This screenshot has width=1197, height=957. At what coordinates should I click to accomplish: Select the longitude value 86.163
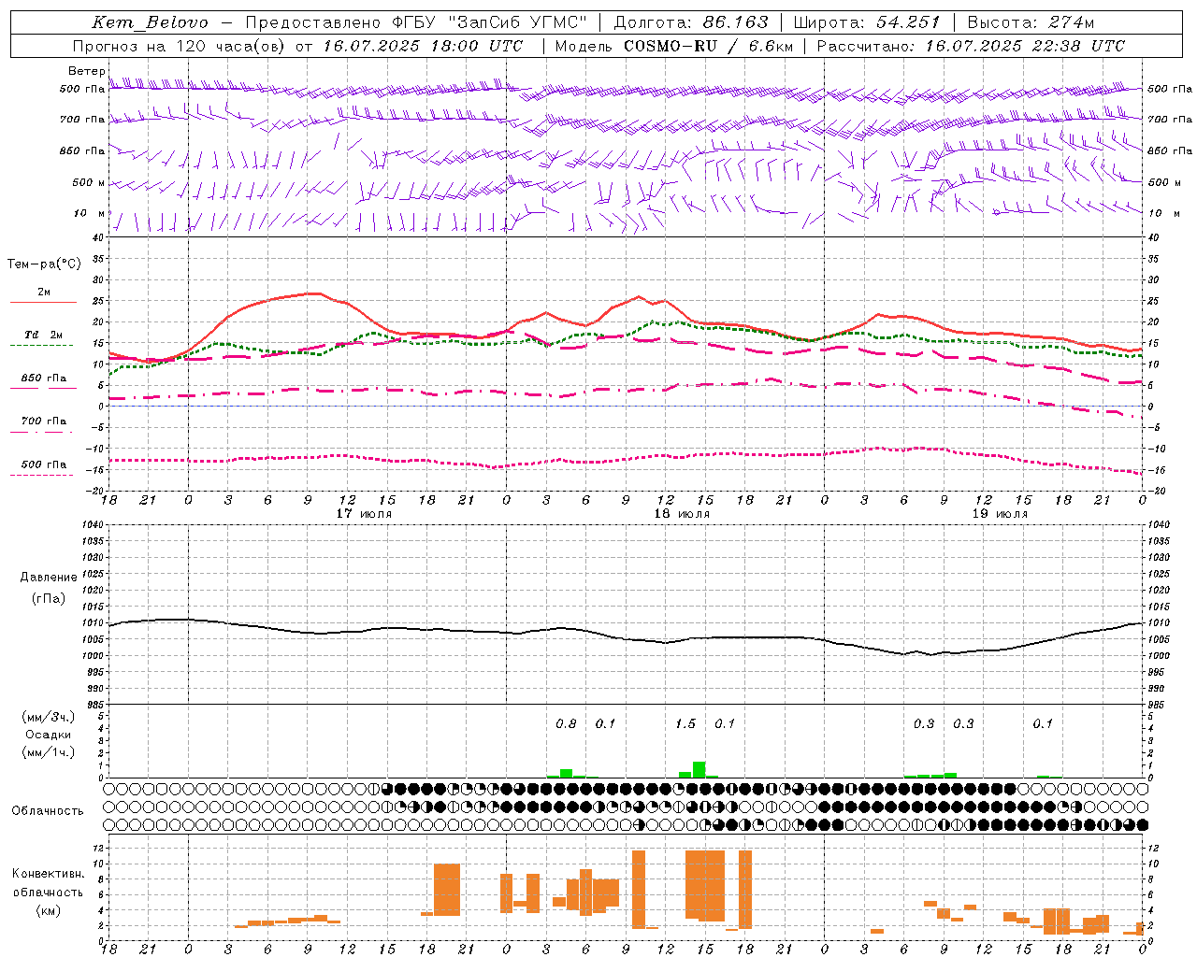point(736,22)
